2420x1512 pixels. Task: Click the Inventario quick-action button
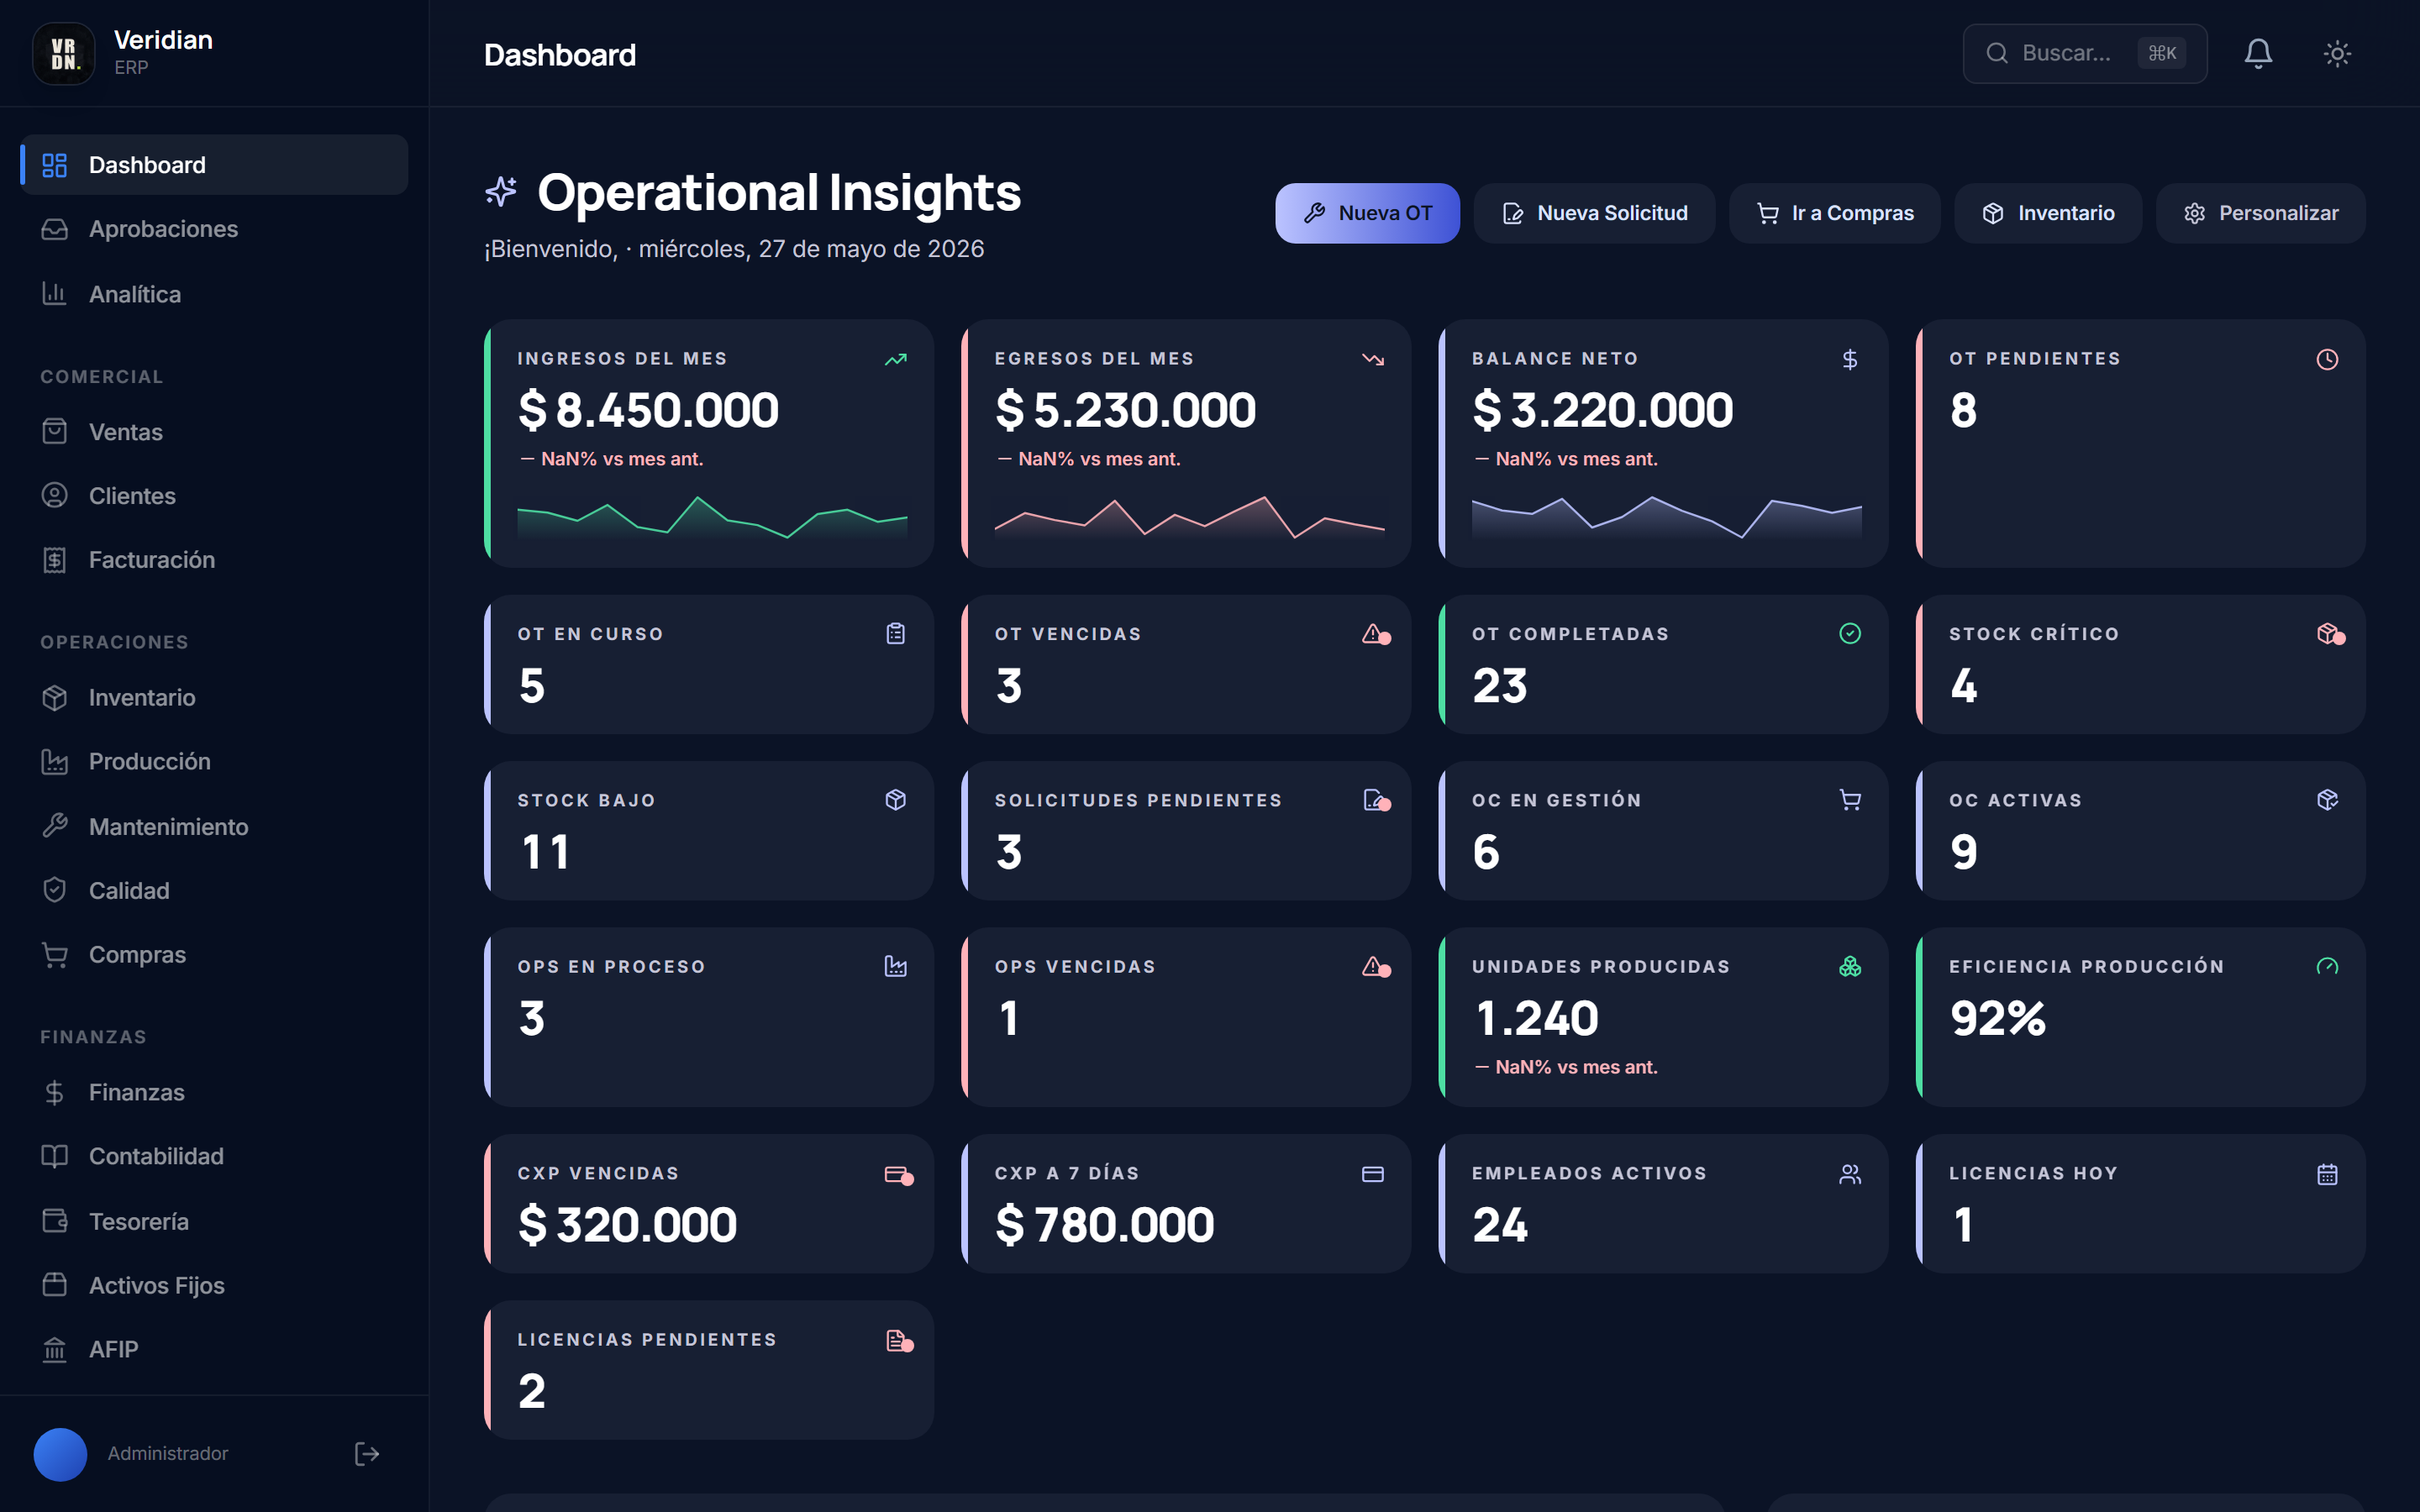[x=2048, y=213]
